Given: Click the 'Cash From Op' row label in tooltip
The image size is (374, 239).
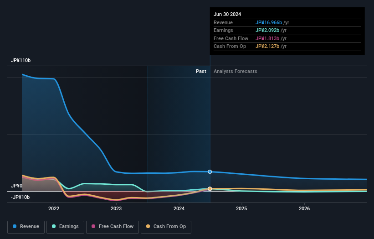Looking at the screenshot, I should tap(230, 47).
